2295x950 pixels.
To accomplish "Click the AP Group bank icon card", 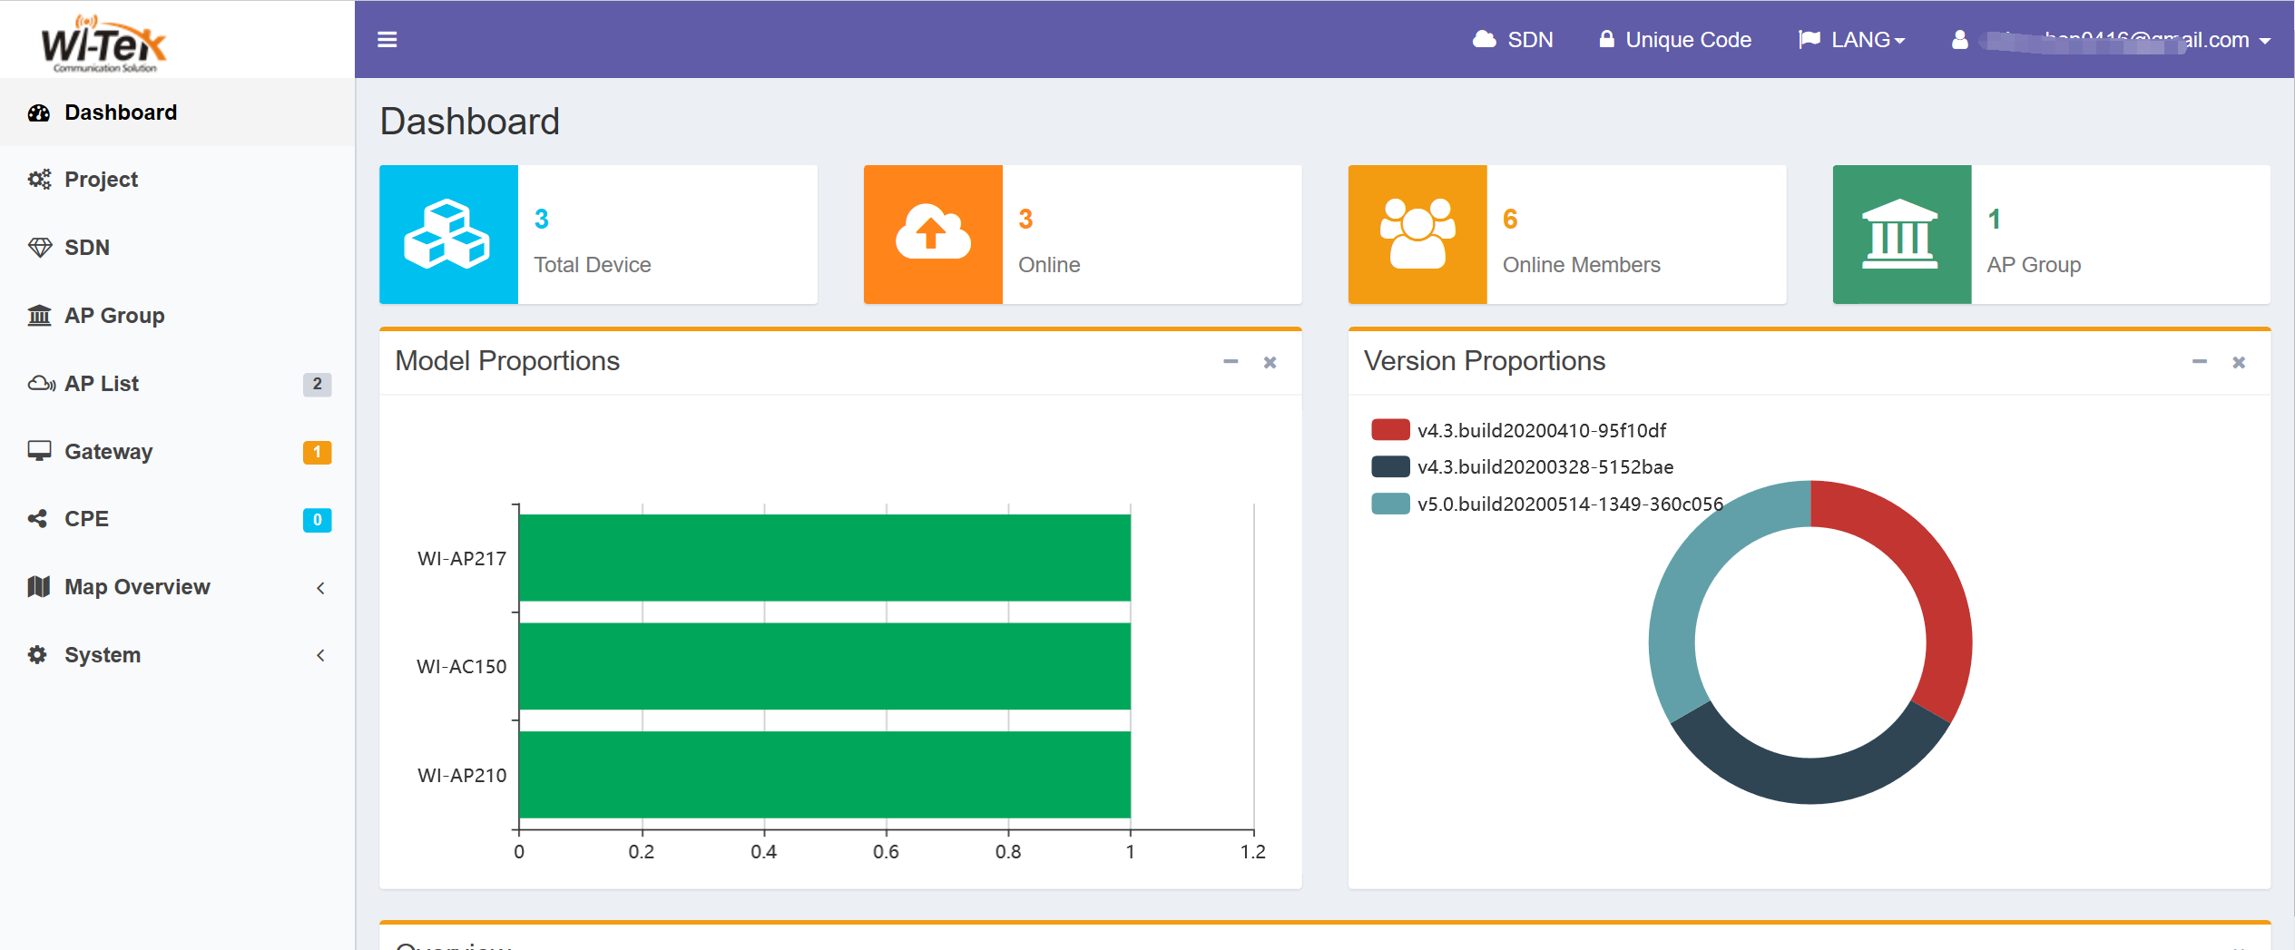I will [1901, 234].
